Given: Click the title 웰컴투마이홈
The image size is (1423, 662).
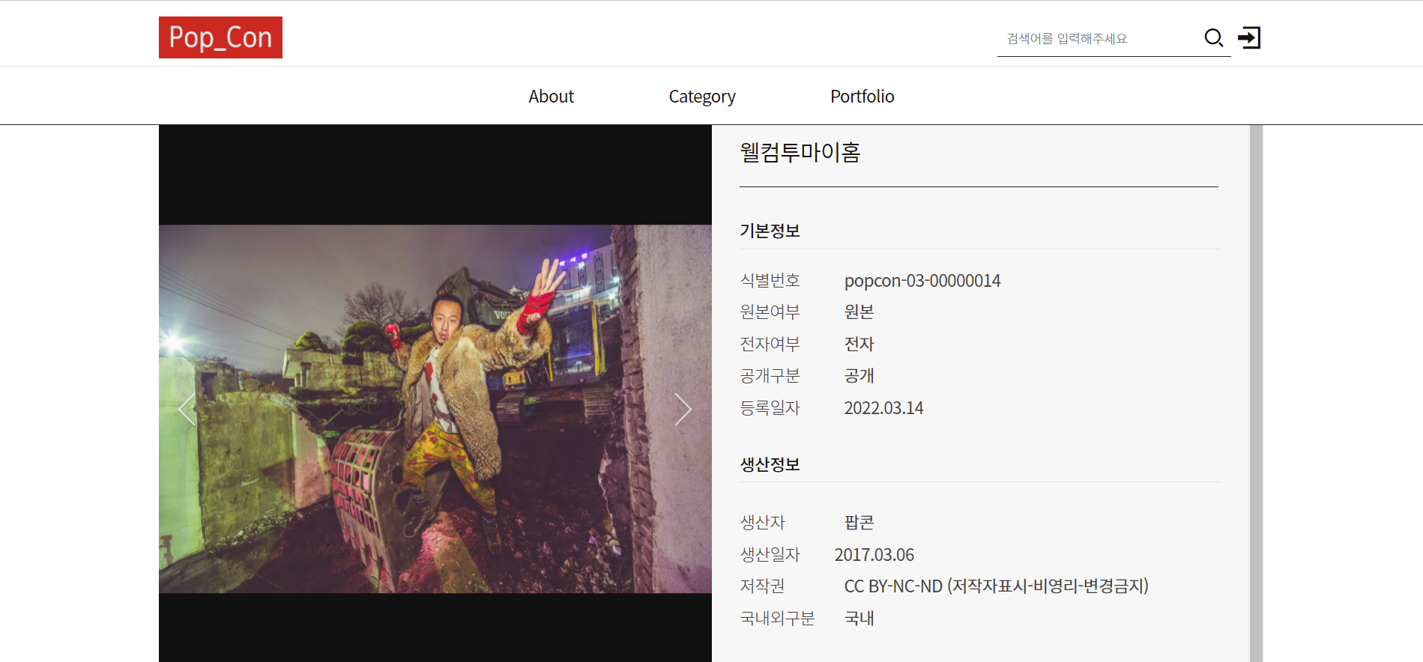Looking at the screenshot, I should pyautogui.click(x=800, y=153).
